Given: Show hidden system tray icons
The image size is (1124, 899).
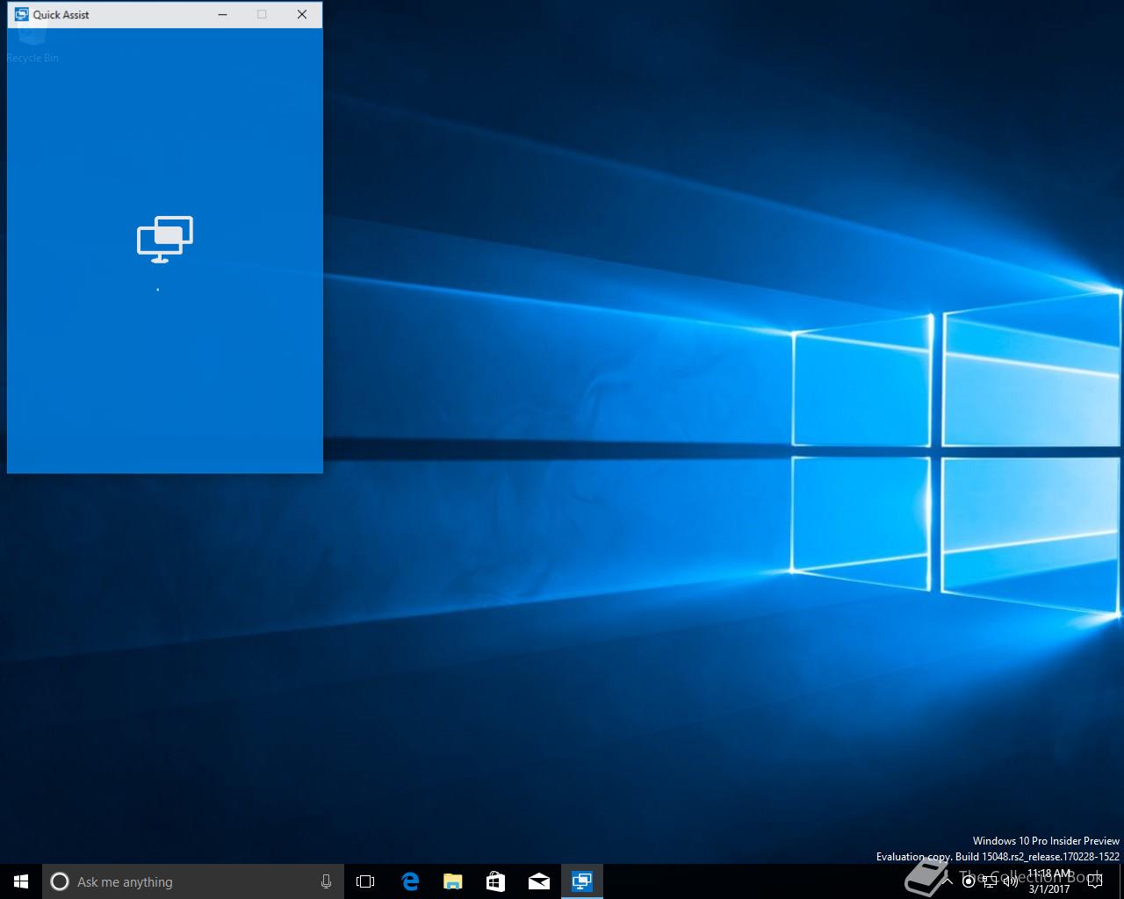Looking at the screenshot, I should 948,881.
